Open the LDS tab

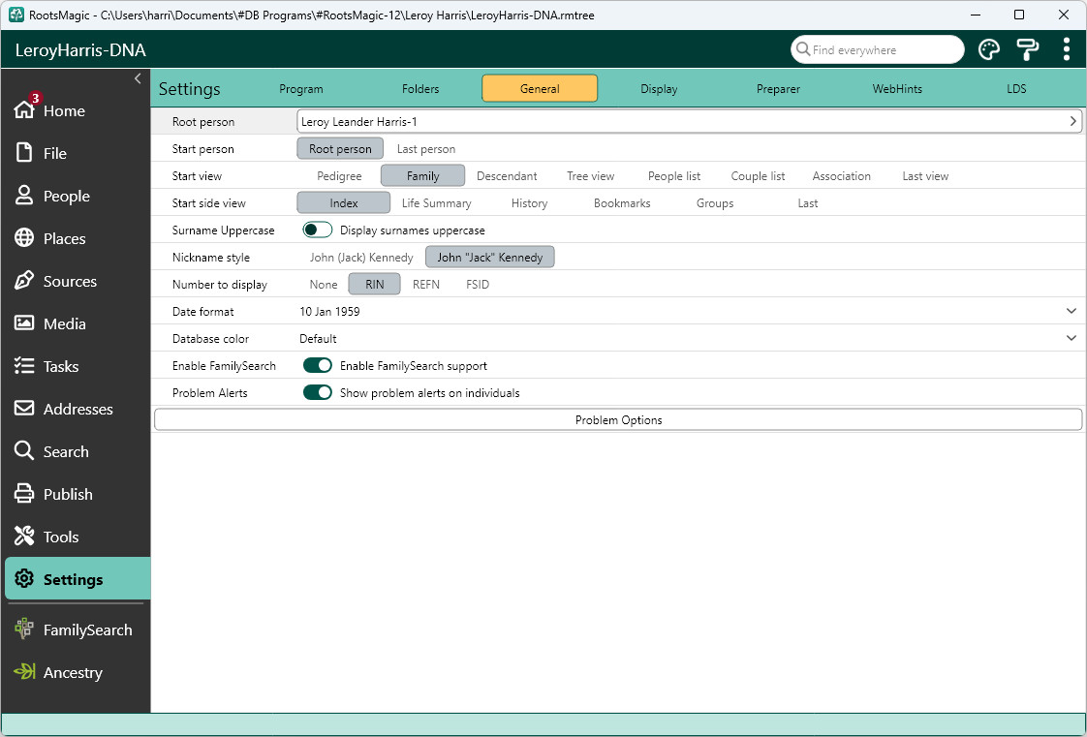click(x=1016, y=89)
